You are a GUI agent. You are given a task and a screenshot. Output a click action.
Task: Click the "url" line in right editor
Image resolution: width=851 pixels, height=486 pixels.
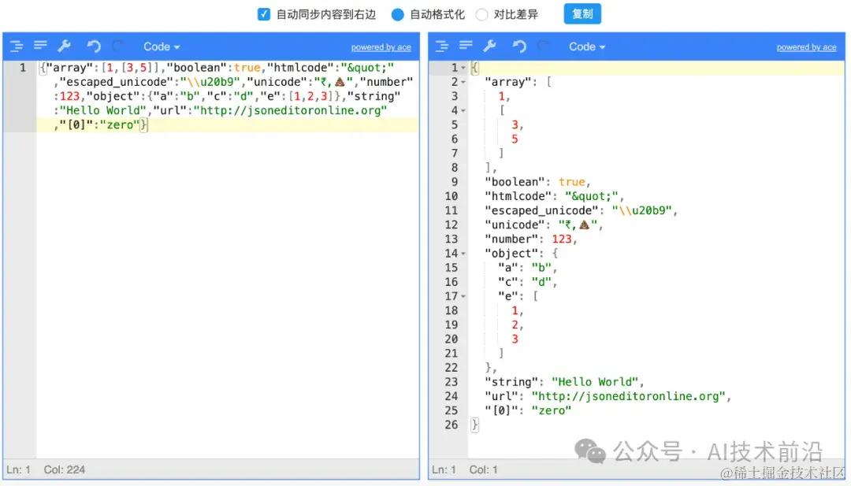608,396
